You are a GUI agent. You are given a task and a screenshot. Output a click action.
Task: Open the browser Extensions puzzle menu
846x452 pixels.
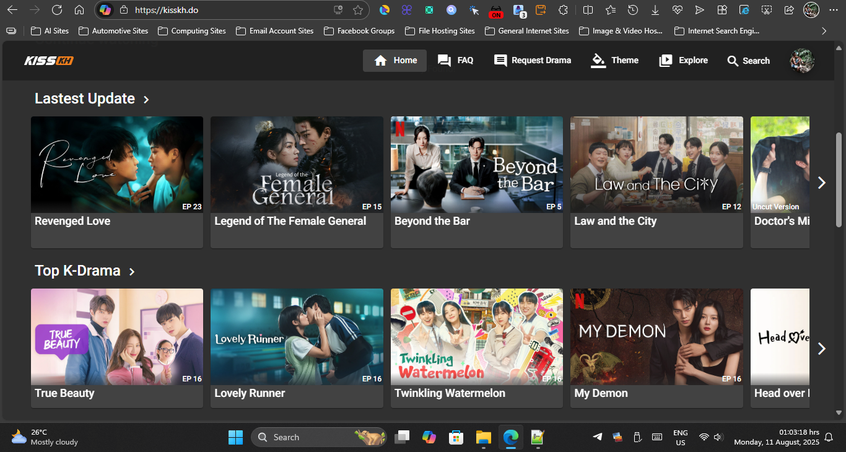click(563, 10)
